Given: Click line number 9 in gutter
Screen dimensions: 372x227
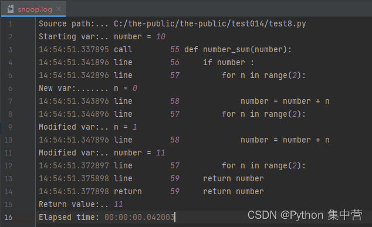Looking at the screenshot, I should (10, 127).
